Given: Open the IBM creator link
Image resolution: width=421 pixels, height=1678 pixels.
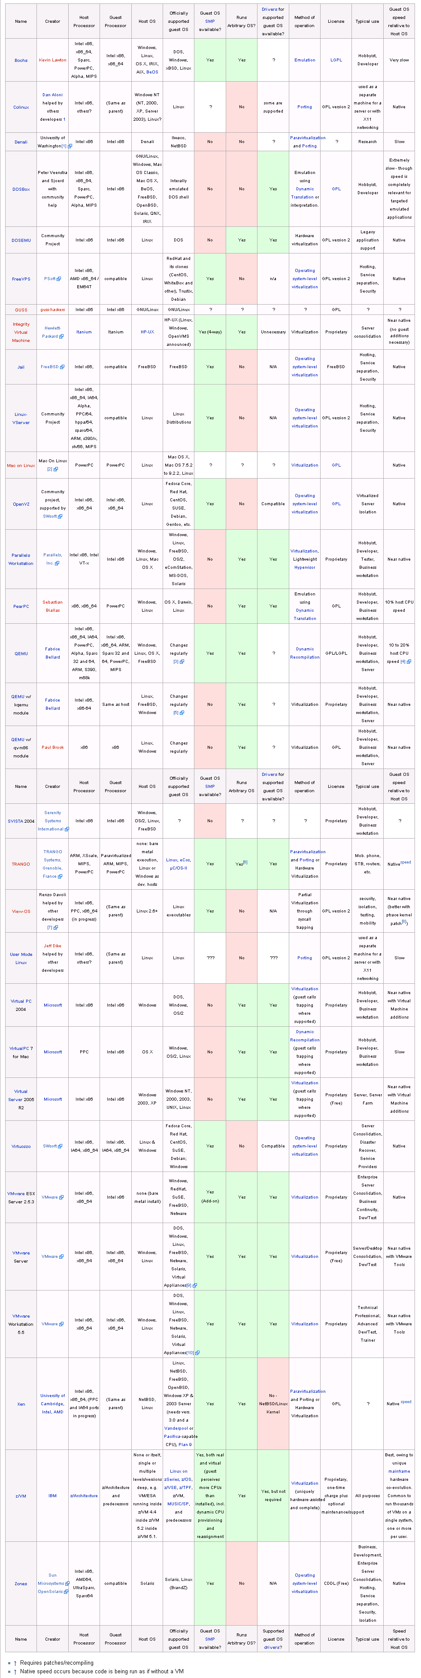Looking at the screenshot, I should [x=53, y=1495].
